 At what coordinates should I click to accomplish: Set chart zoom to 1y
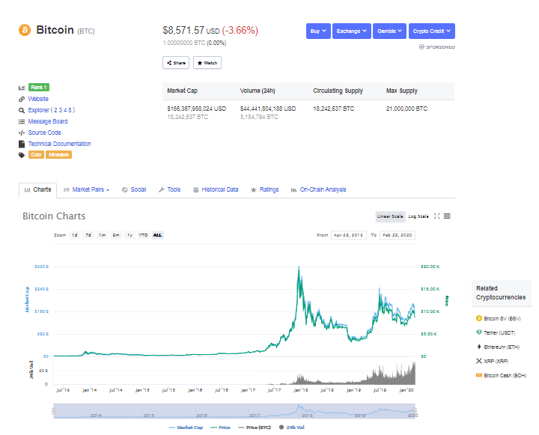click(130, 235)
